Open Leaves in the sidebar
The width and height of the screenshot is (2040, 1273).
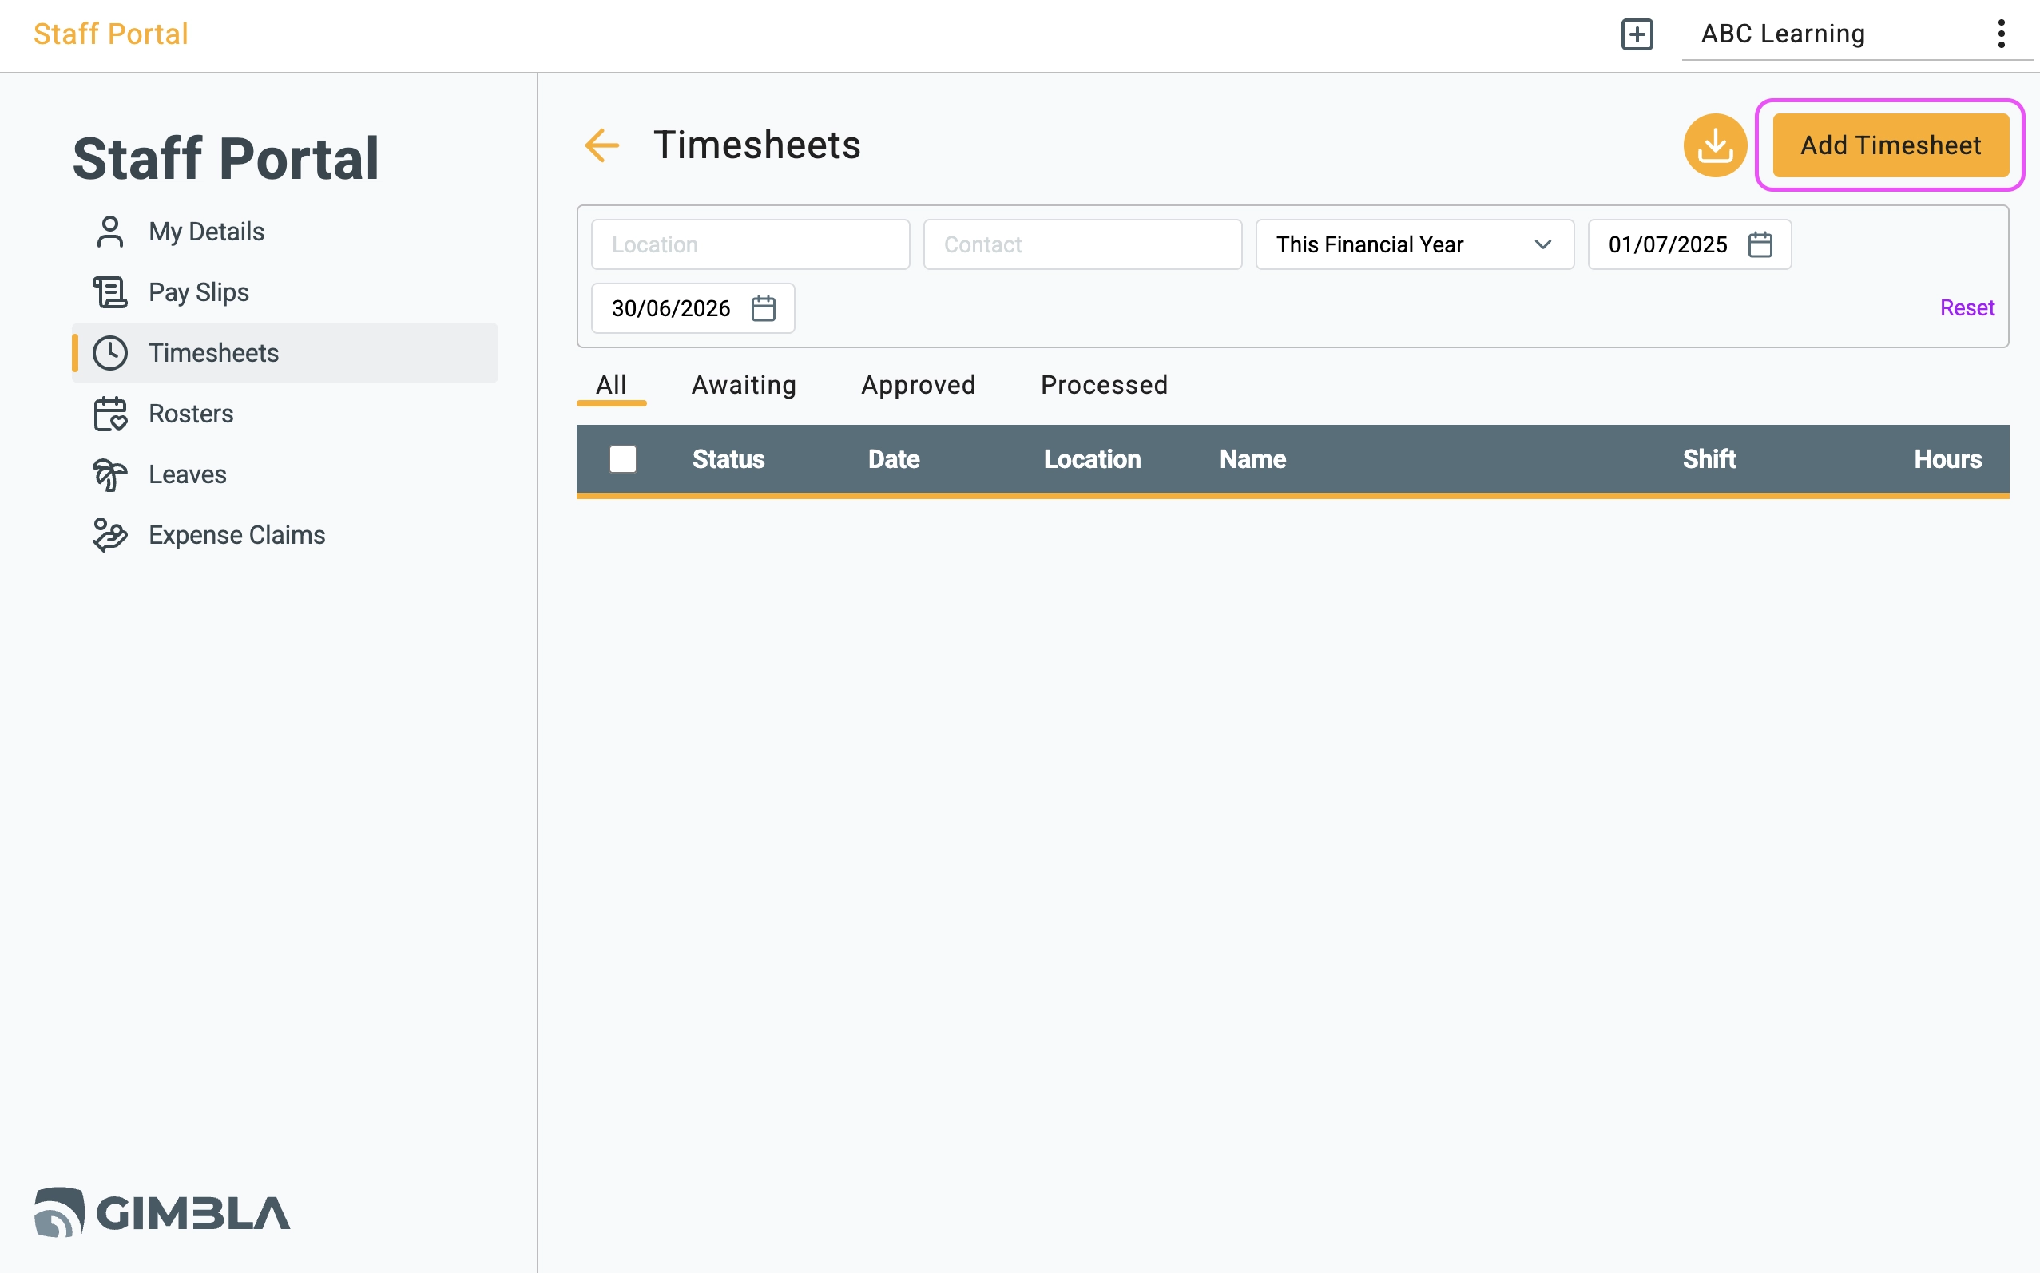click(285, 474)
